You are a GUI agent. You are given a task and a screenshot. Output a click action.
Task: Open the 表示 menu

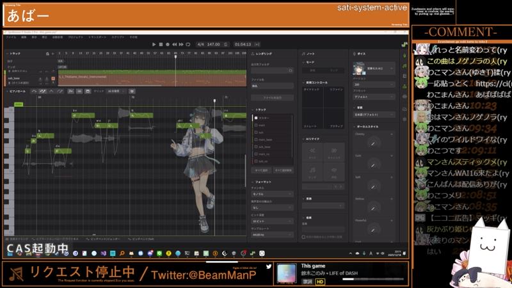[x=35, y=37]
